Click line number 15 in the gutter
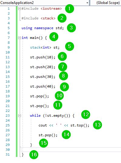Image resolution: width=121 pixels, height=163 pixels. click(8, 77)
